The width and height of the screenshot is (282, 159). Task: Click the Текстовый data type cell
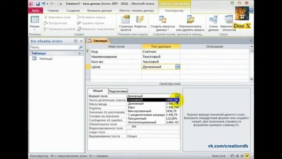161,57
